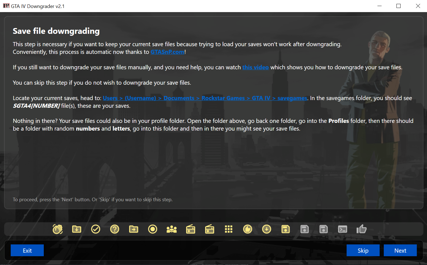
Task: Click the circled checkmark step icon
Action: coord(96,229)
